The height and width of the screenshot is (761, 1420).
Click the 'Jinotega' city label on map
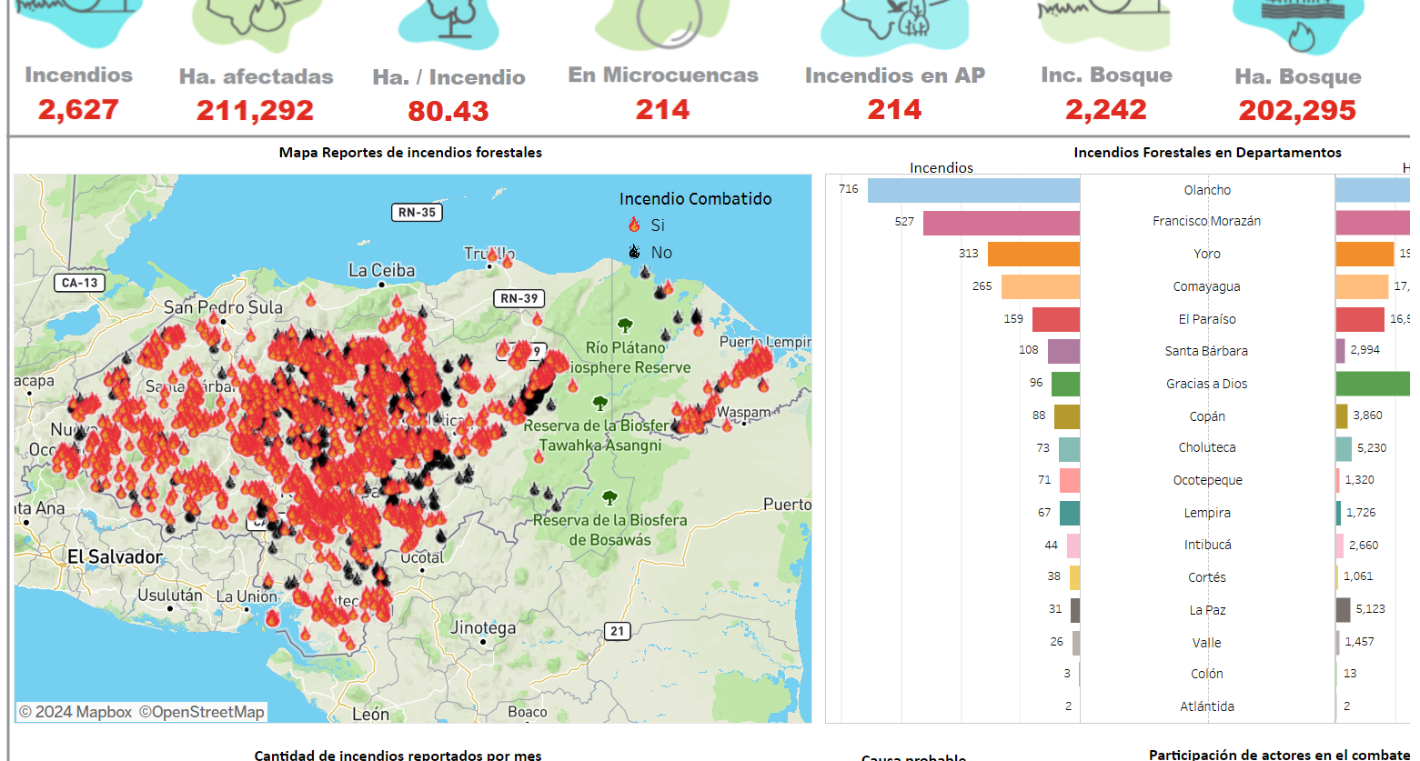pyautogui.click(x=482, y=628)
